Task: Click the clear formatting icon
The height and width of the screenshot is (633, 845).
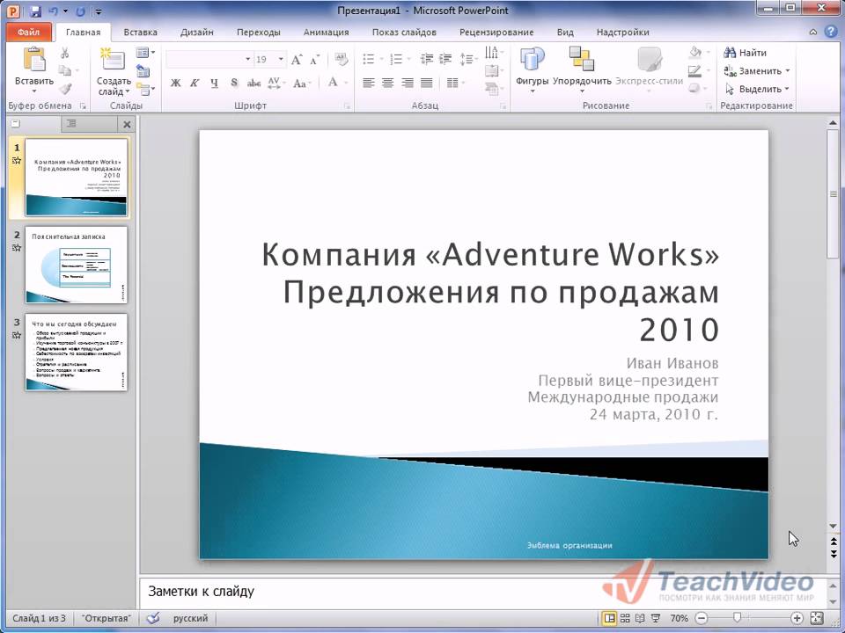Action: pos(341,59)
